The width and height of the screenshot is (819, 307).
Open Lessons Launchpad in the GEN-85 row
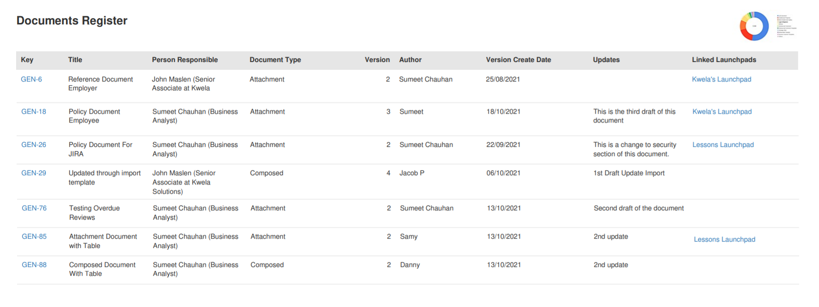point(724,239)
